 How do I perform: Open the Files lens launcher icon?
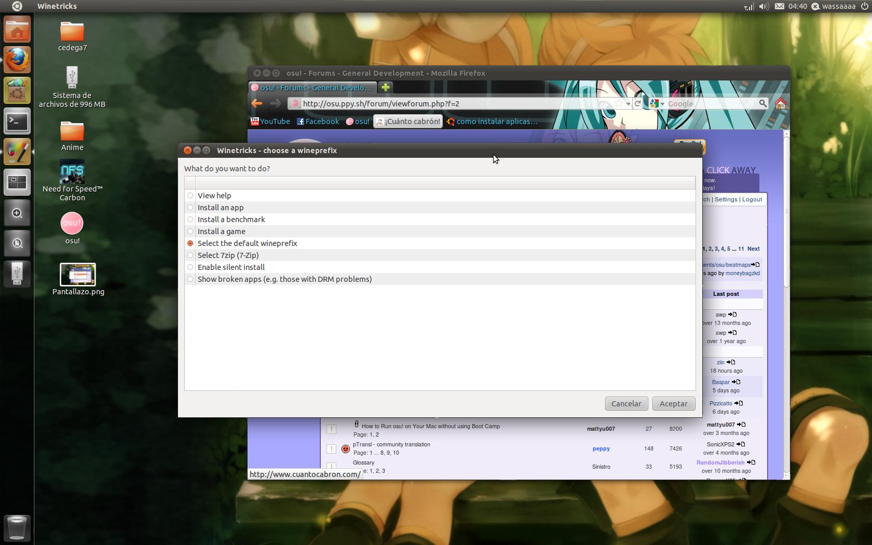[17, 243]
